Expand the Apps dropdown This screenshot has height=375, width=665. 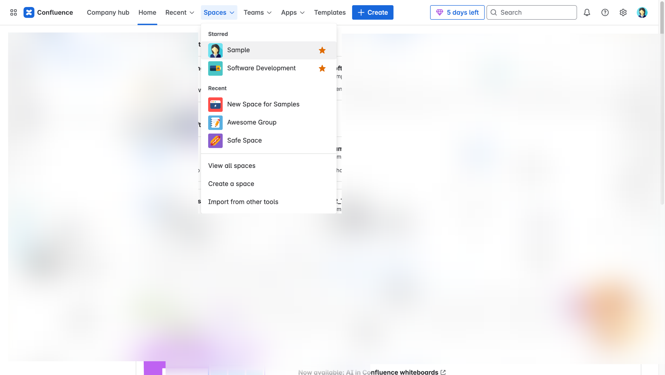click(293, 12)
